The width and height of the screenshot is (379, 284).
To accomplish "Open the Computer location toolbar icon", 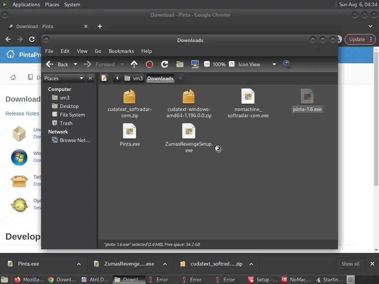I will [195, 64].
